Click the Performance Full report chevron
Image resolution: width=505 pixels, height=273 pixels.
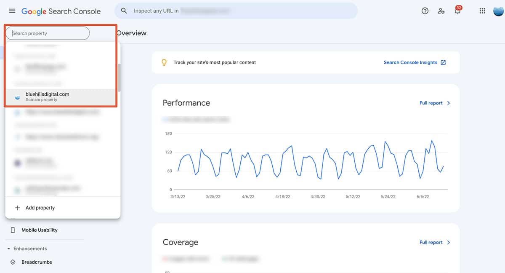[449, 103]
